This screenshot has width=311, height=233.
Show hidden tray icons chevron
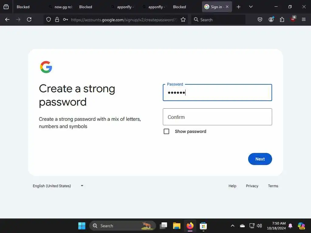[x=233, y=226]
